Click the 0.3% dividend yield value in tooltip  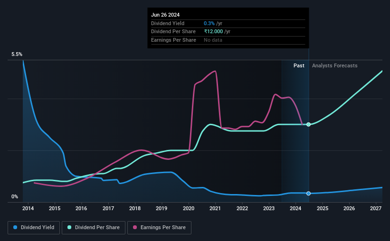(209, 23)
